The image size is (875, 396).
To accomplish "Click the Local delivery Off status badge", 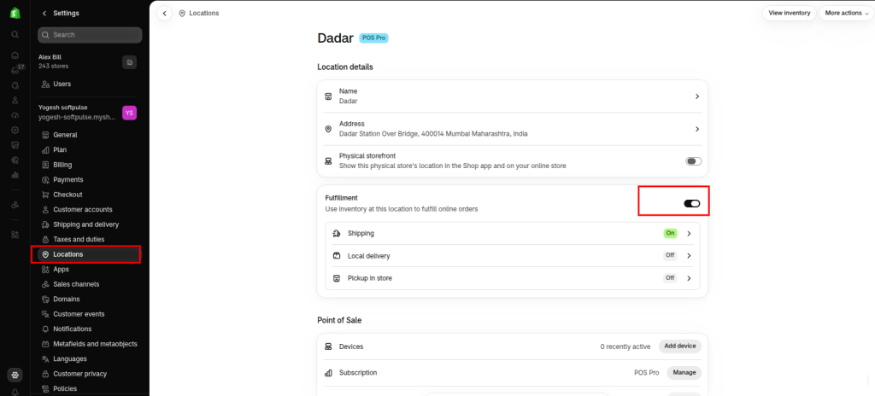I will [670, 255].
